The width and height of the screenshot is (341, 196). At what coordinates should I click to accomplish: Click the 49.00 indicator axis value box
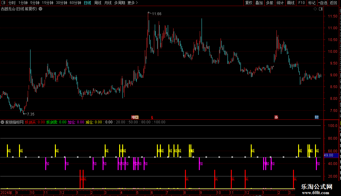pyautogui.click(x=331, y=155)
